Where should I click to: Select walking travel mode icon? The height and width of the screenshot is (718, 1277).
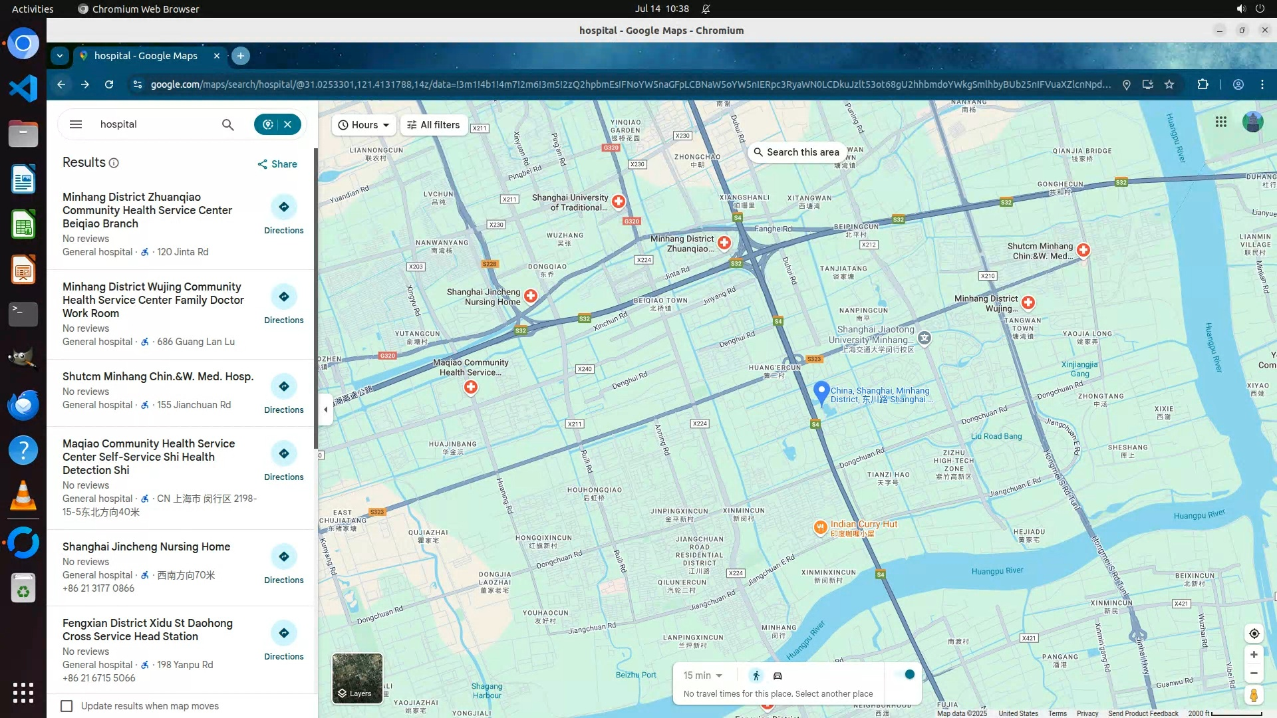pyautogui.click(x=756, y=675)
